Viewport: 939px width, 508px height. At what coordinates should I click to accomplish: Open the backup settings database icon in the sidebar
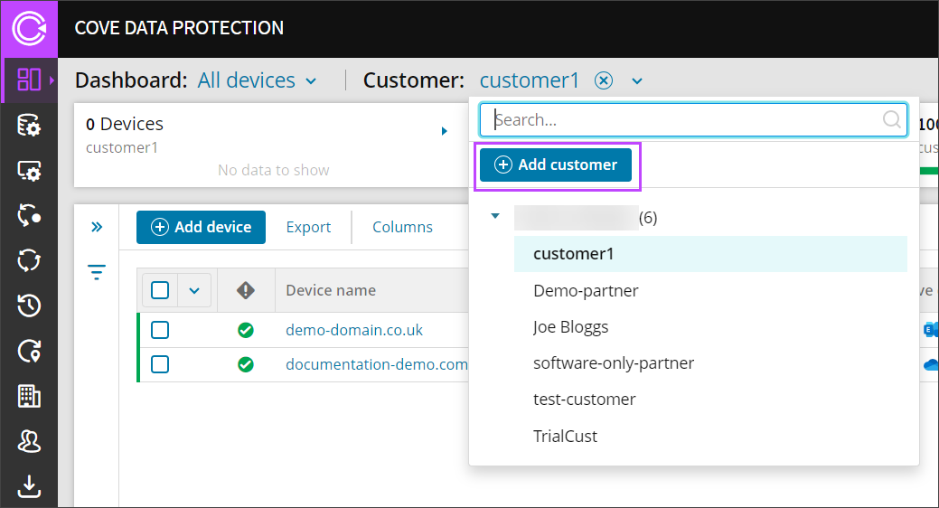pyautogui.click(x=29, y=126)
